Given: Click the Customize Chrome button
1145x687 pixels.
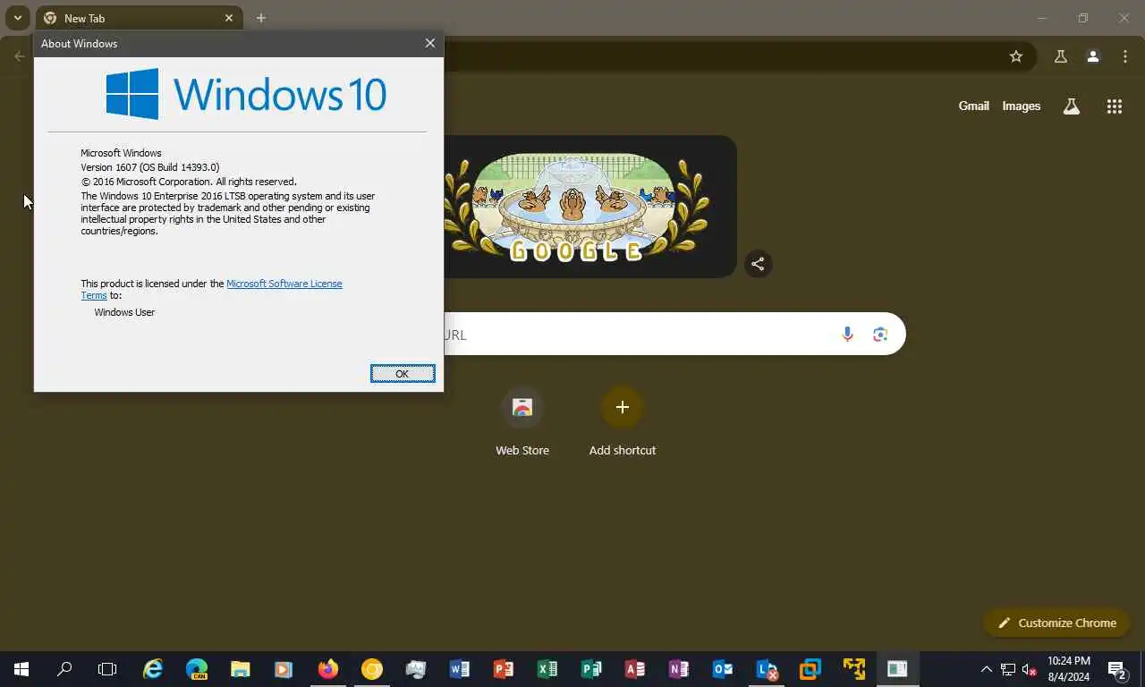Looking at the screenshot, I should [1056, 623].
